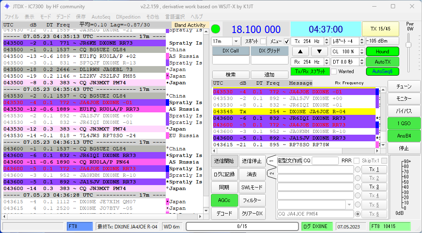The height and width of the screenshot is (233, 422).
Task: Select the radio button beside Tx 2
Action: [358, 178]
